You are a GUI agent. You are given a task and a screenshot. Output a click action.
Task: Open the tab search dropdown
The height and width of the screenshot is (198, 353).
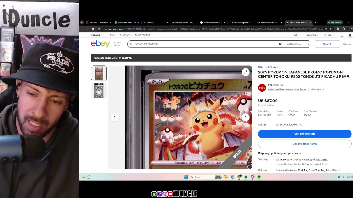click(x=82, y=23)
